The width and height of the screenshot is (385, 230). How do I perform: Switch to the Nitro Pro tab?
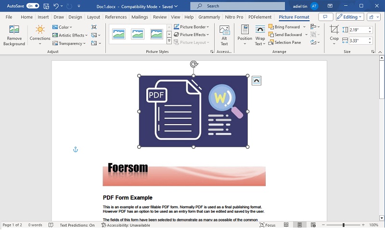coord(234,17)
